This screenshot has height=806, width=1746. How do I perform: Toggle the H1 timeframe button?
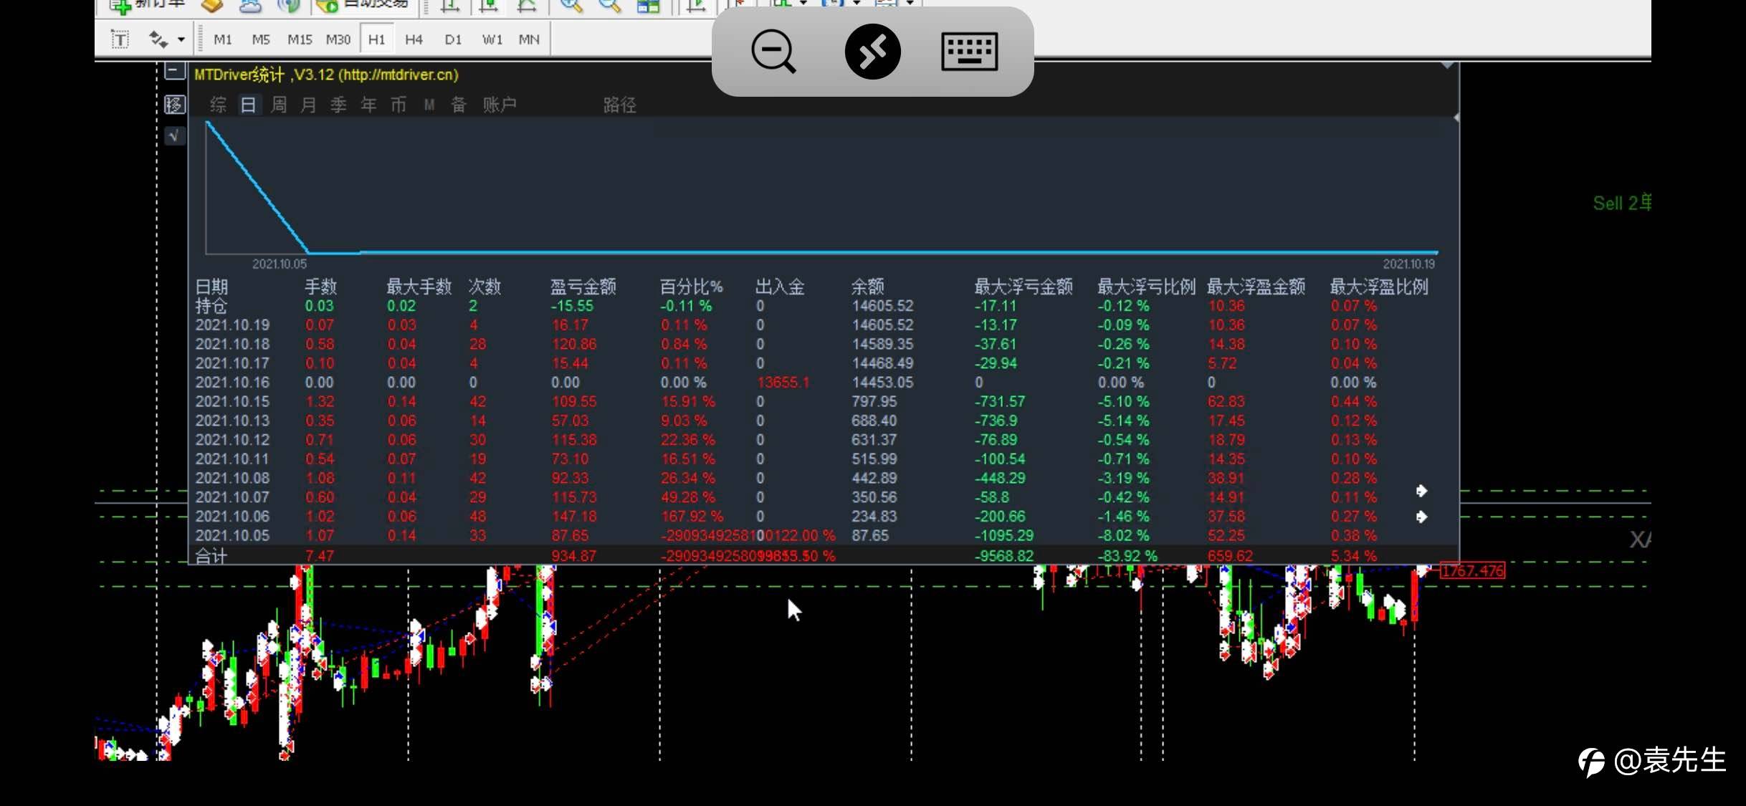[376, 39]
